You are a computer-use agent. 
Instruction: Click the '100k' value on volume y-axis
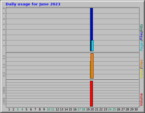[4, 101]
